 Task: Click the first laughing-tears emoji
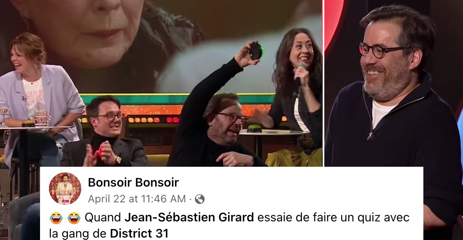pos(56,218)
